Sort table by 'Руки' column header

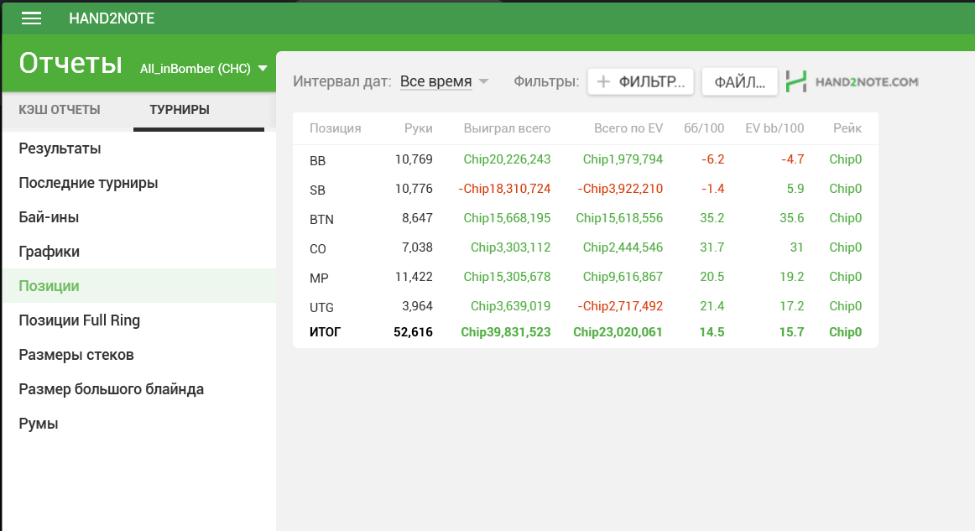[x=418, y=128]
